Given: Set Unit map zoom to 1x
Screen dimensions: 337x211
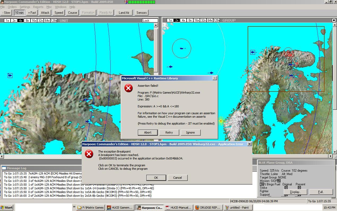Looking at the screenshot, I should click(x=7, y=20).
